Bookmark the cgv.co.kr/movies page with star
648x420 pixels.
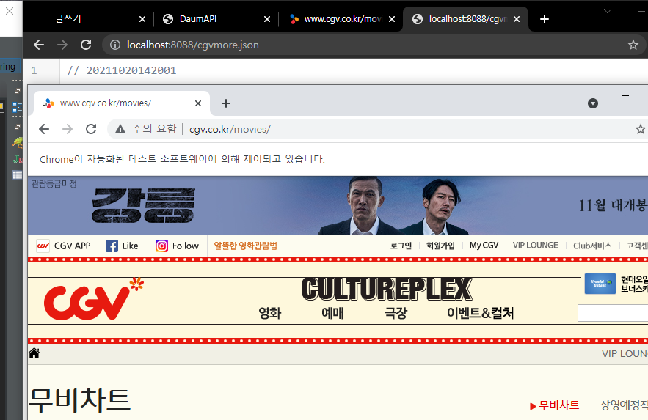[x=640, y=129]
